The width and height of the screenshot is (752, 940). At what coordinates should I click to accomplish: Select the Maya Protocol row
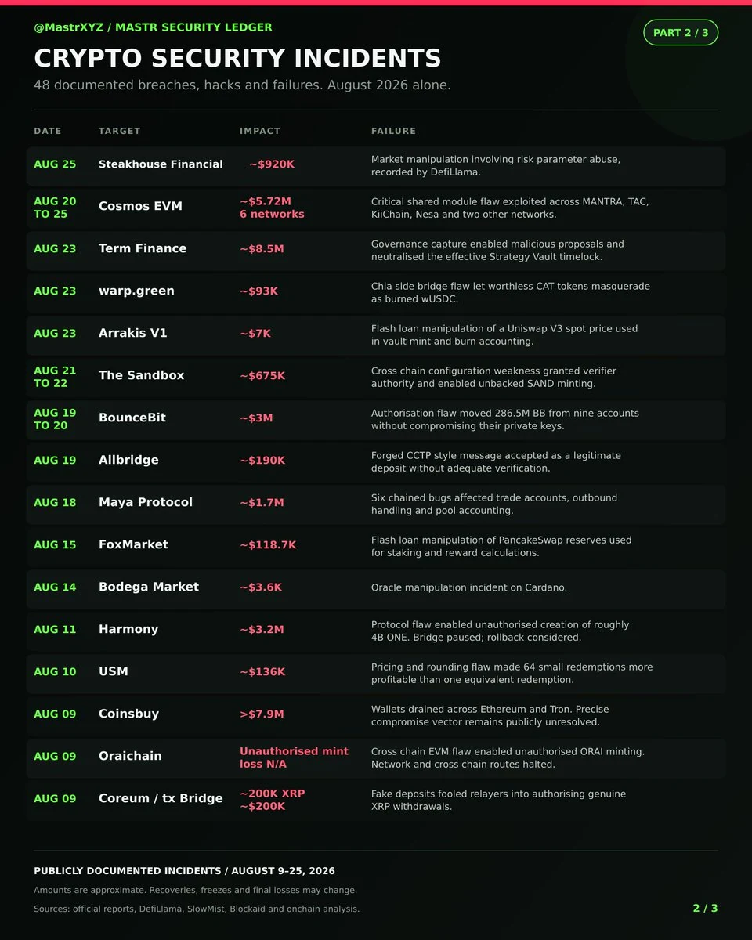pos(376,505)
